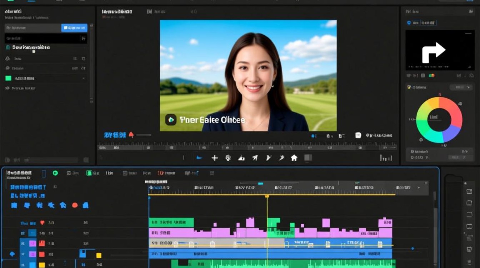Select the gray tab in the left panel
Viewport: 480px width, 268px height.
(33, 28)
